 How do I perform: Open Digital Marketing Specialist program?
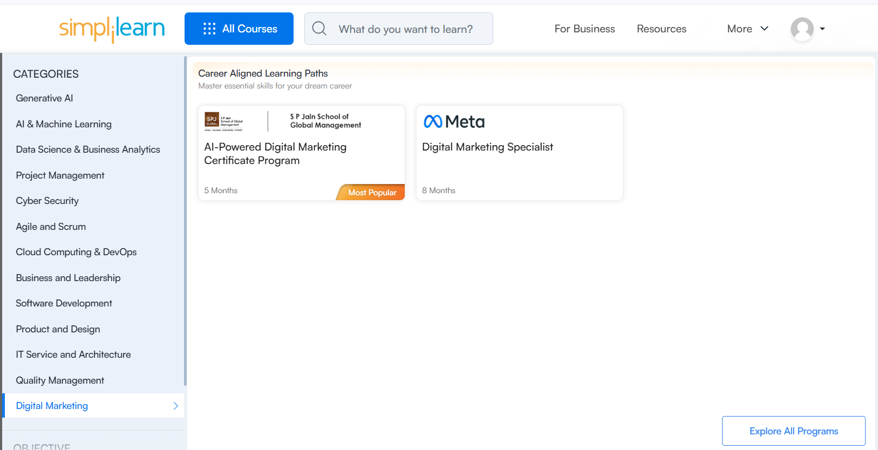pyautogui.click(x=520, y=153)
